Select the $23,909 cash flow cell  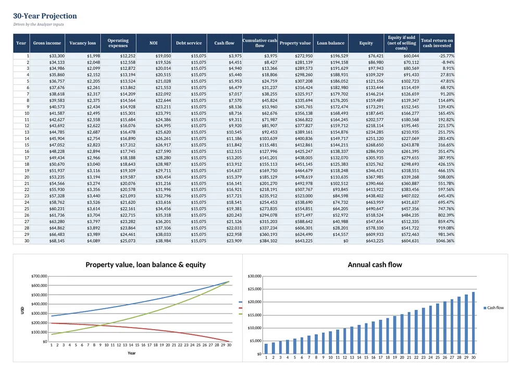click(224, 241)
